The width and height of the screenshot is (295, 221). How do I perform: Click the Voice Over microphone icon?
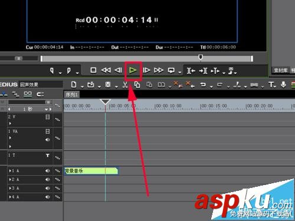283,85
